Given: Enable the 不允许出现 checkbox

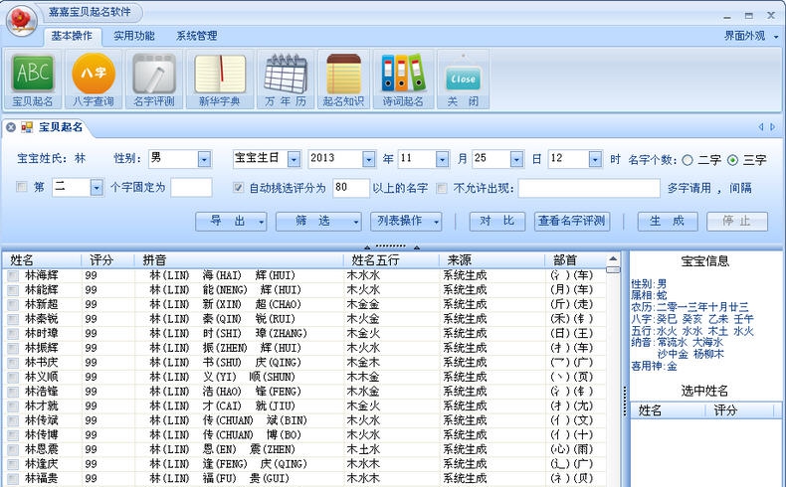Looking at the screenshot, I should [x=443, y=188].
